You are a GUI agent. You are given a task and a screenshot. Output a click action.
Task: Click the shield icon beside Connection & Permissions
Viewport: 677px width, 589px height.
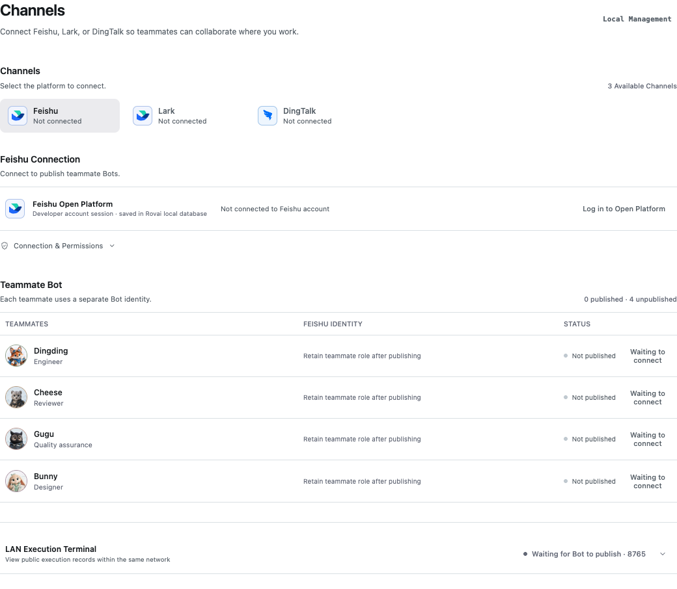click(x=5, y=246)
